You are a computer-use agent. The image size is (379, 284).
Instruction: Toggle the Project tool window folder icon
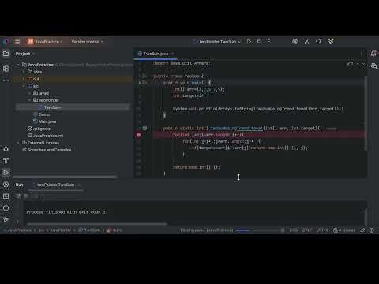click(6, 54)
